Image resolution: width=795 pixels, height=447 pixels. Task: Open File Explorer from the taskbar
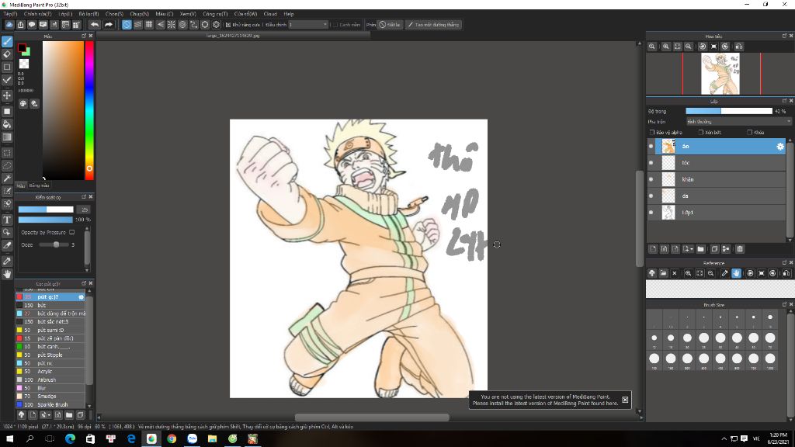[212, 439]
